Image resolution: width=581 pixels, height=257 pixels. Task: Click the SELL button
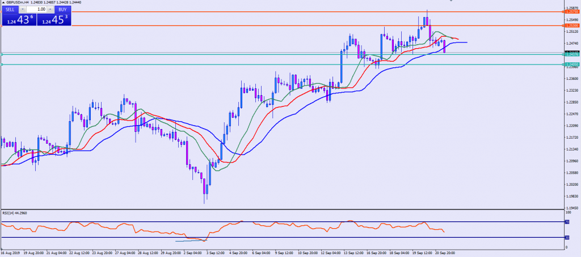point(10,10)
